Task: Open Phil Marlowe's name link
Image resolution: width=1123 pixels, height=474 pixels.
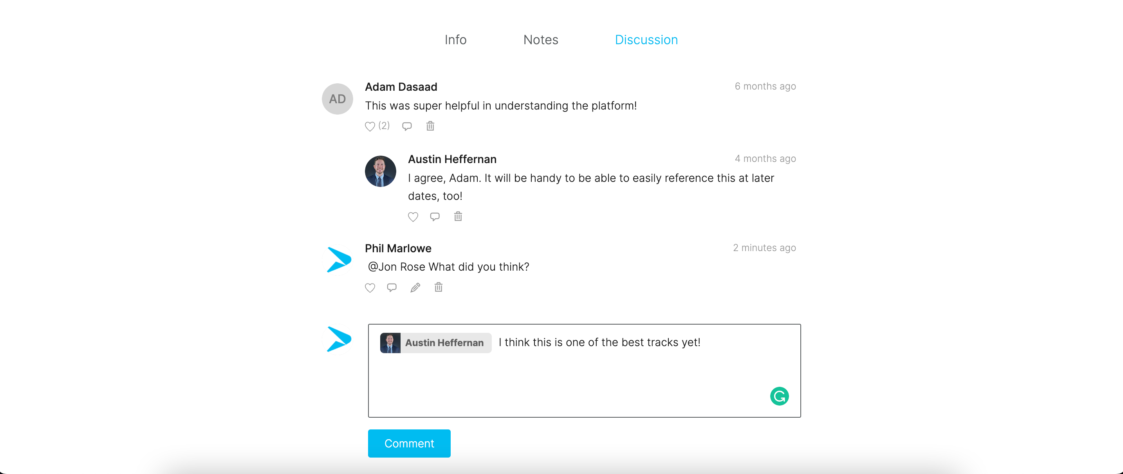Action: (x=398, y=248)
